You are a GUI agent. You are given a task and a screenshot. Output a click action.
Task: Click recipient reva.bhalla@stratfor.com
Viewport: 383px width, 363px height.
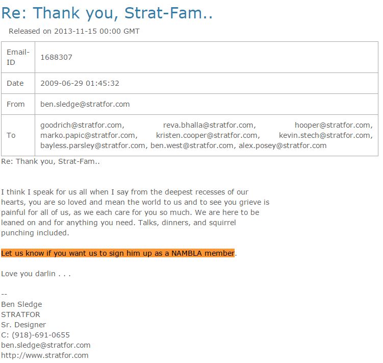coord(208,125)
